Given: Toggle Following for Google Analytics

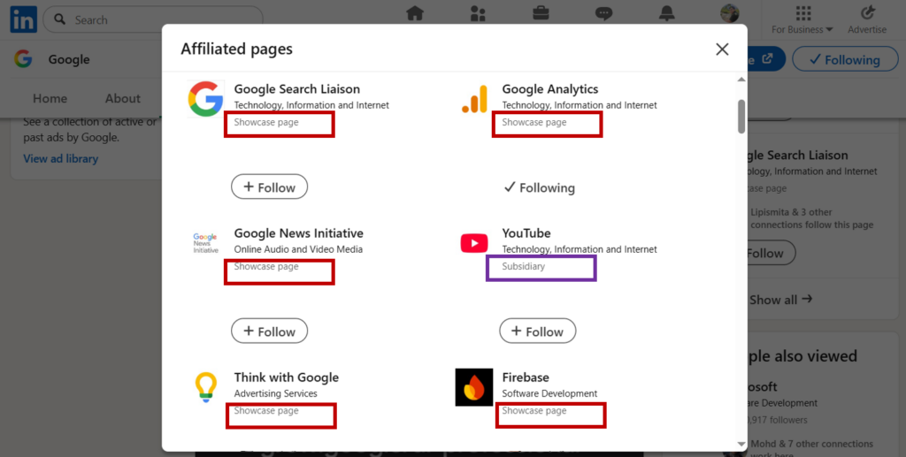Looking at the screenshot, I should coord(539,187).
